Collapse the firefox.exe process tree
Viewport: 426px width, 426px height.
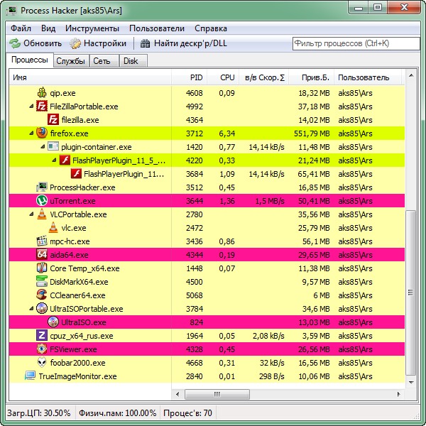31,133
